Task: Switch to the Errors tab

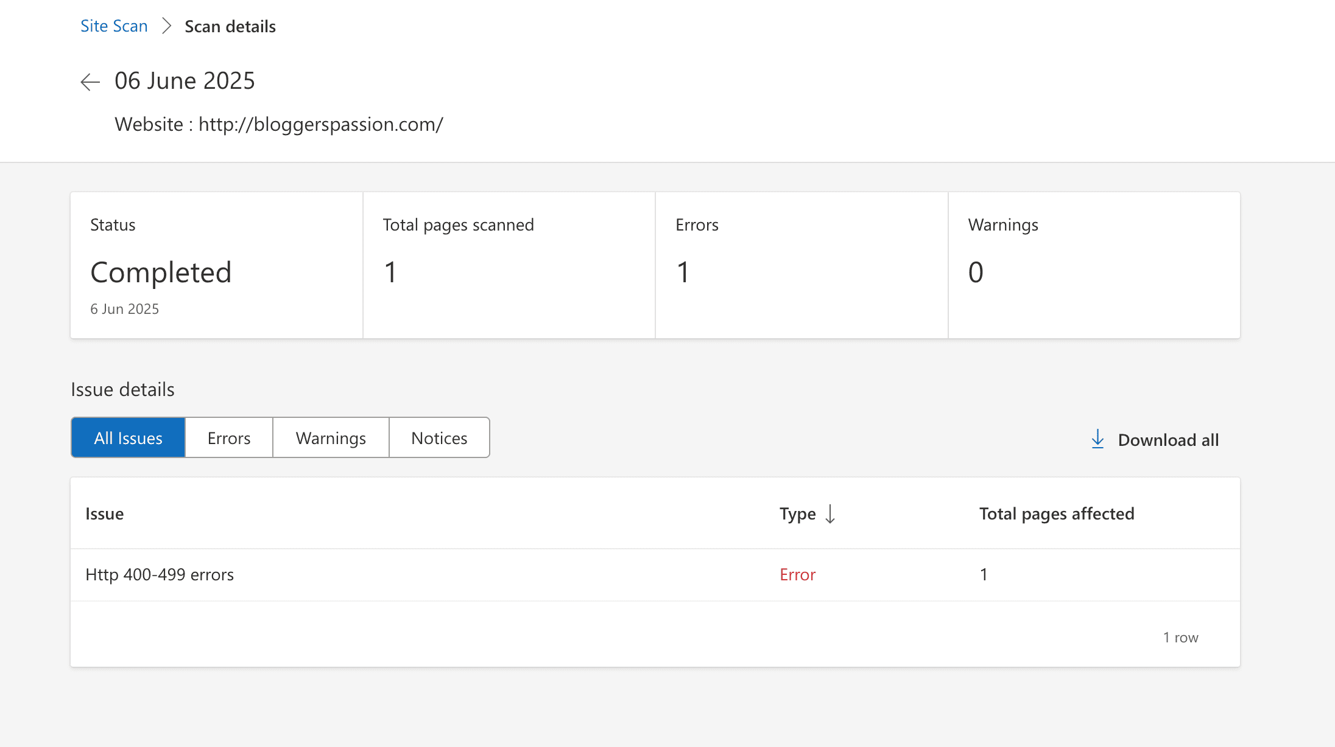Action: coord(229,438)
